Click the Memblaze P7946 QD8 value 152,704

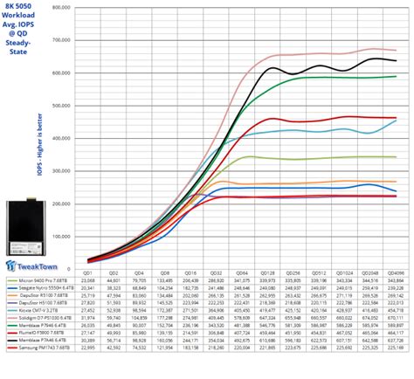pos(165,326)
